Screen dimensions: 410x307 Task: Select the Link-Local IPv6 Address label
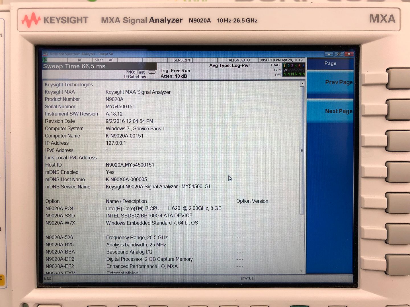pos(71,158)
